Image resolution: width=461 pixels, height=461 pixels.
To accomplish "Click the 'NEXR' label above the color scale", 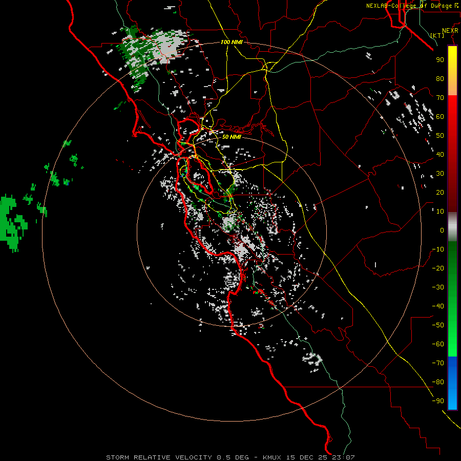I will (x=450, y=31).
